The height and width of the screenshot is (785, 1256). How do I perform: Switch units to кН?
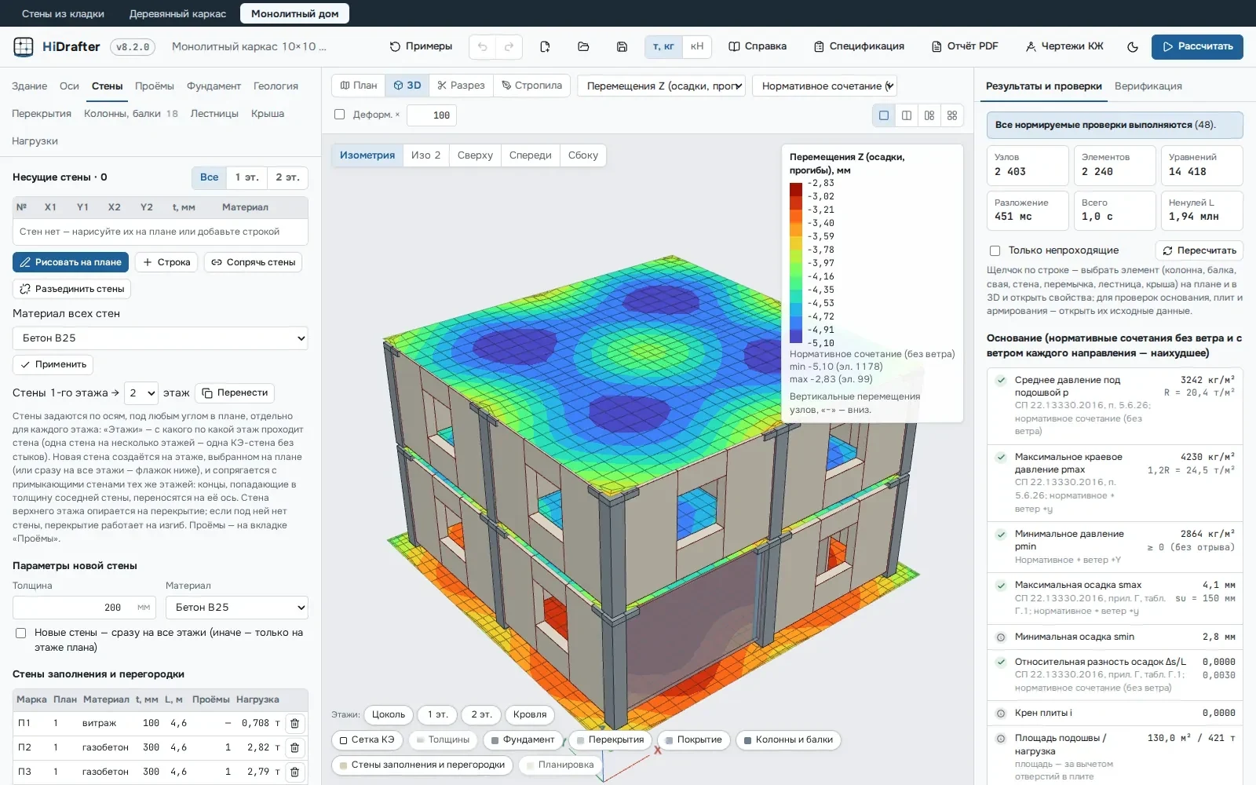pyautogui.click(x=697, y=47)
